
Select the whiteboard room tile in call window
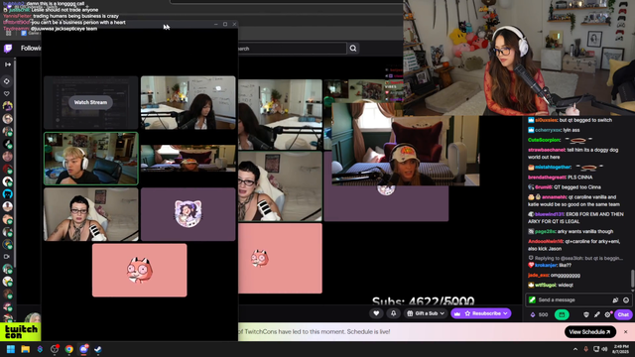(x=188, y=102)
